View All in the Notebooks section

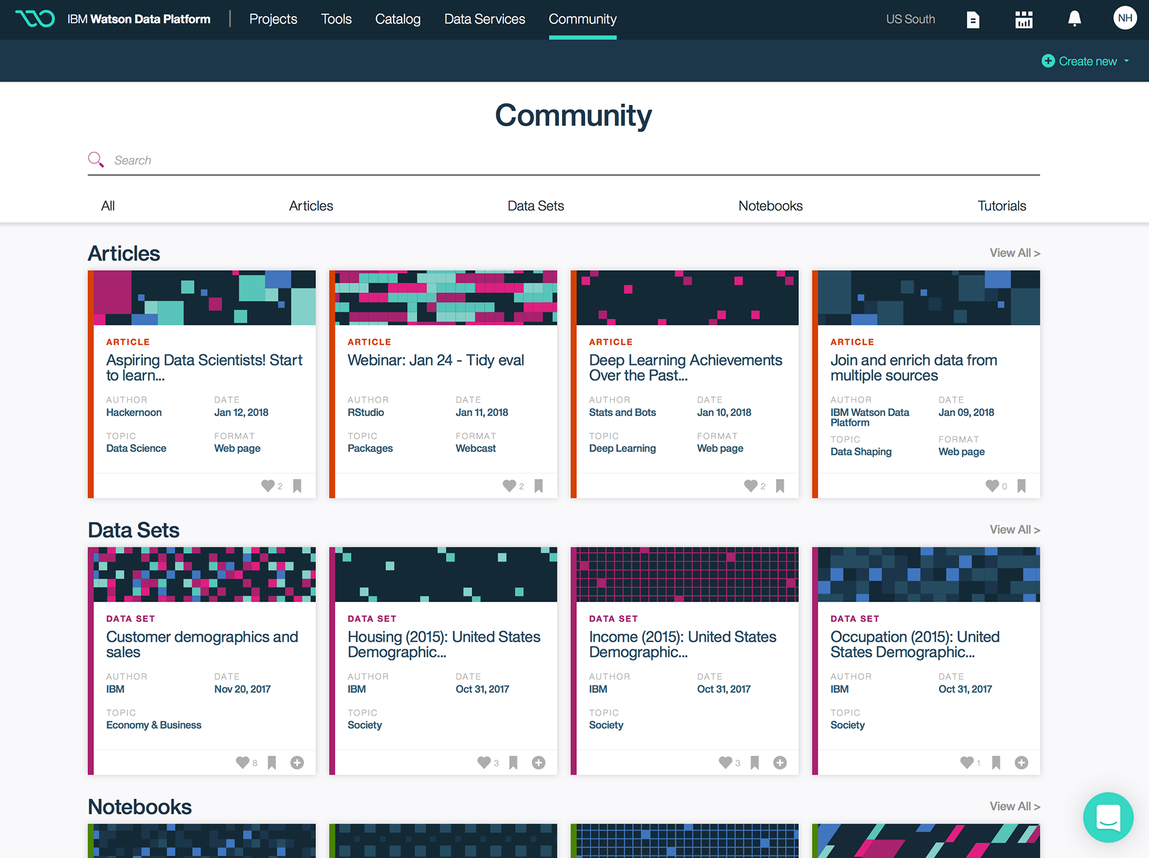point(1015,806)
